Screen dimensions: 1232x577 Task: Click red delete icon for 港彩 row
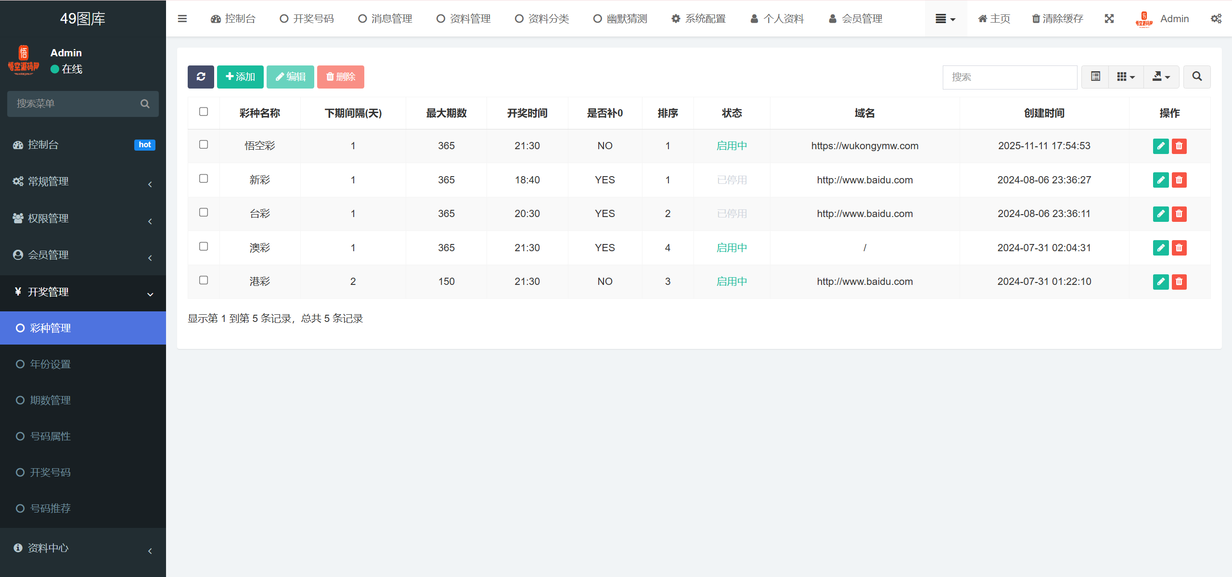[x=1179, y=282]
